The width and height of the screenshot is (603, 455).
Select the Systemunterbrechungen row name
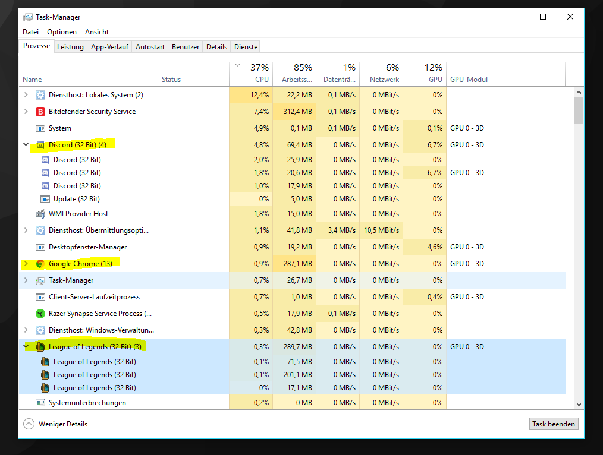pyautogui.click(x=87, y=402)
